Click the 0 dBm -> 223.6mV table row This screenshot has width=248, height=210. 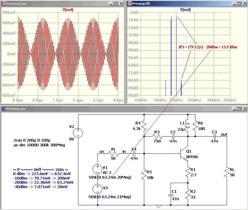(42, 174)
